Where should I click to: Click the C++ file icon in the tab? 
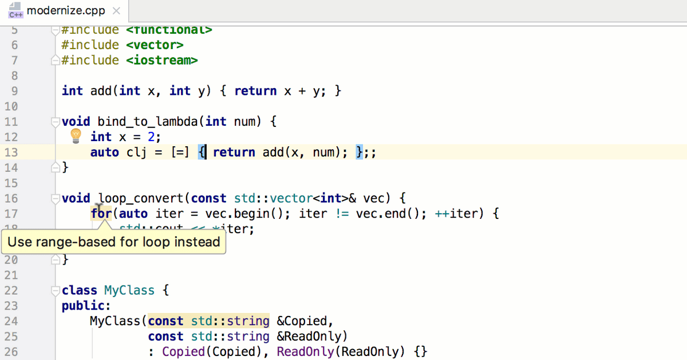coord(15,11)
